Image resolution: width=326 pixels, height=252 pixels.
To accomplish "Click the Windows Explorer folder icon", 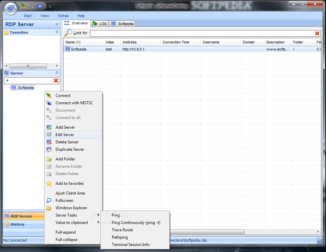I will point(49,208).
